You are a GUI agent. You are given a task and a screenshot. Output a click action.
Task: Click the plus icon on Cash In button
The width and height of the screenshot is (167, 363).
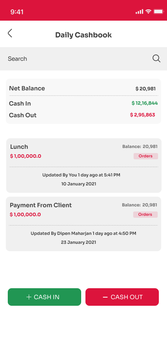coord(29,297)
